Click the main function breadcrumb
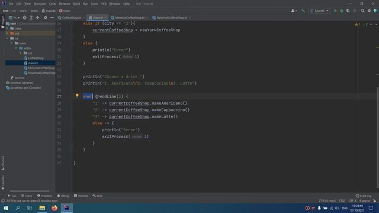This screenshot has width=379, height=213. (65, 11)
